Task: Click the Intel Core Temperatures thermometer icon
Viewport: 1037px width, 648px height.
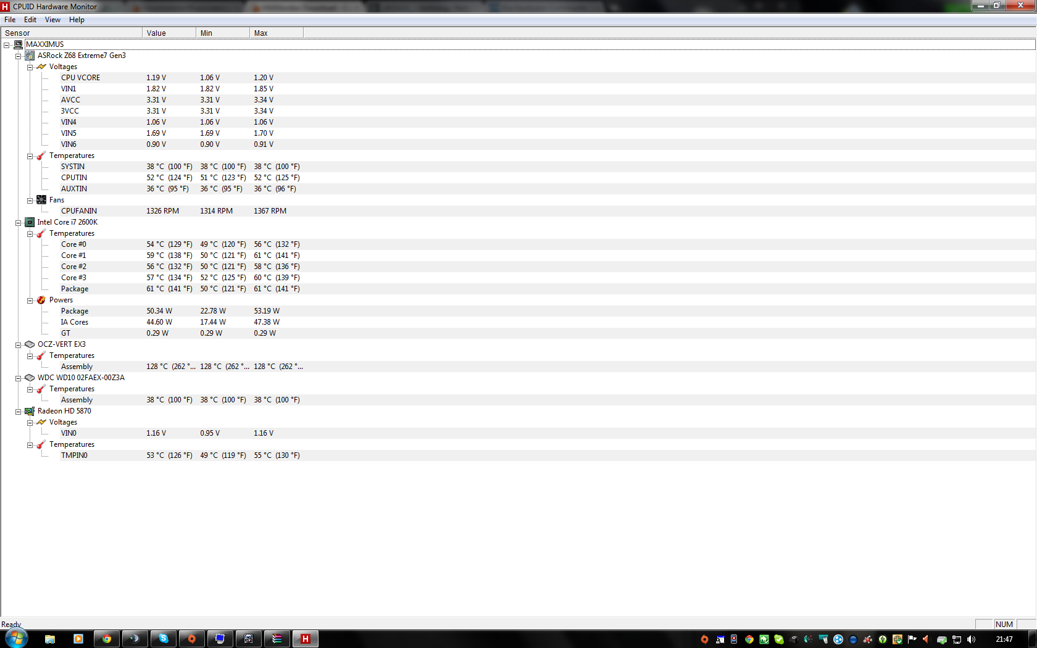Action: [41, 233]
